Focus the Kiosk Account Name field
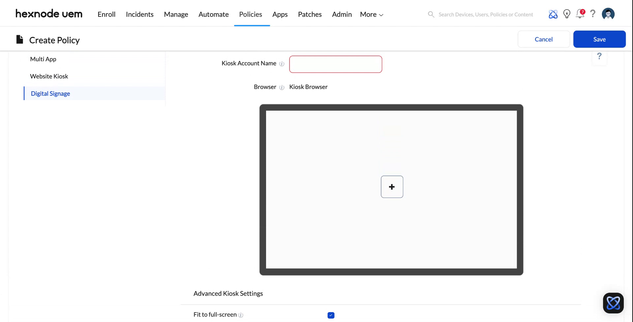Screen dimensions: 633x322 335,64
